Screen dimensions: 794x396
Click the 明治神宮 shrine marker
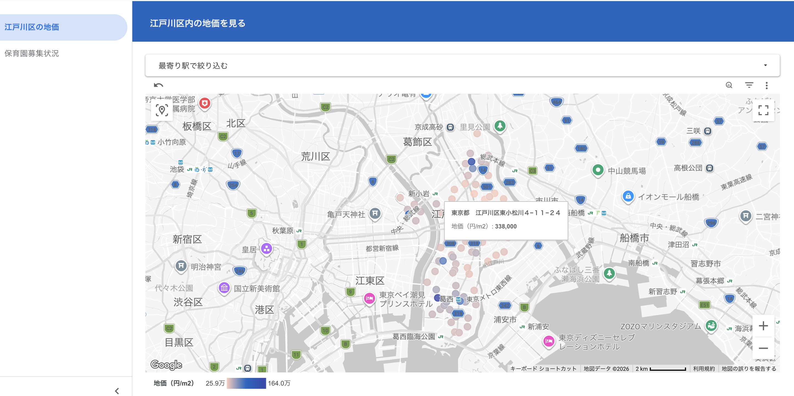coord(181,266)
